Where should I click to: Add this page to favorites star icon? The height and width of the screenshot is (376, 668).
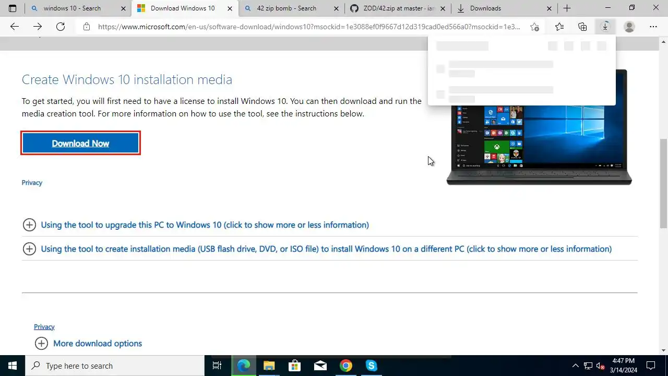(534, 27)
